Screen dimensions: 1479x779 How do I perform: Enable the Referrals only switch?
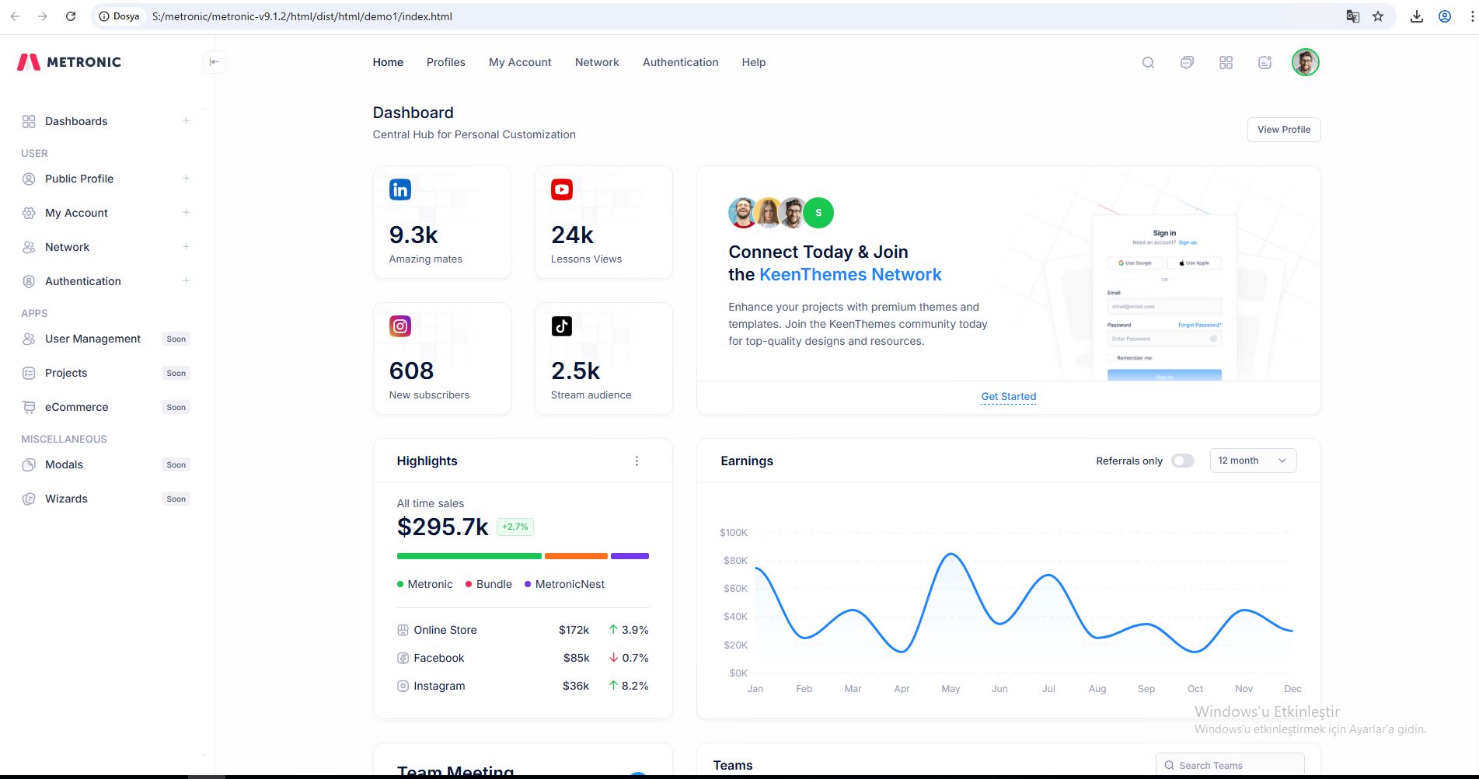pyautogui.click(x=1182, y=461)
